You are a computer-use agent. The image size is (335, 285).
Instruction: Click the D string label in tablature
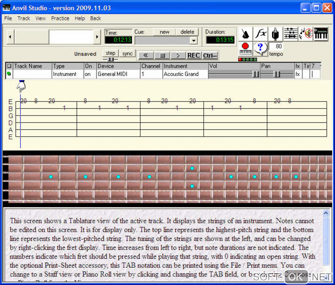[11, 123]
